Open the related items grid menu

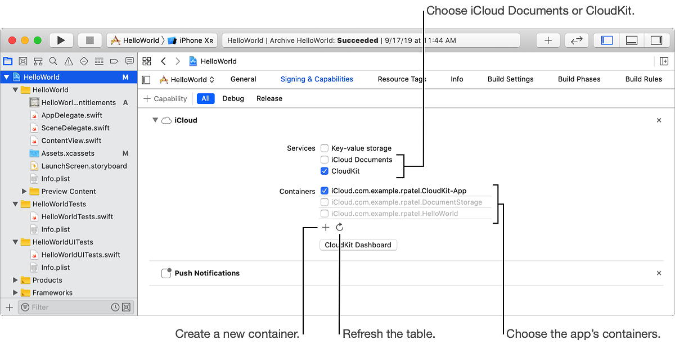click(x=147, y=61)
